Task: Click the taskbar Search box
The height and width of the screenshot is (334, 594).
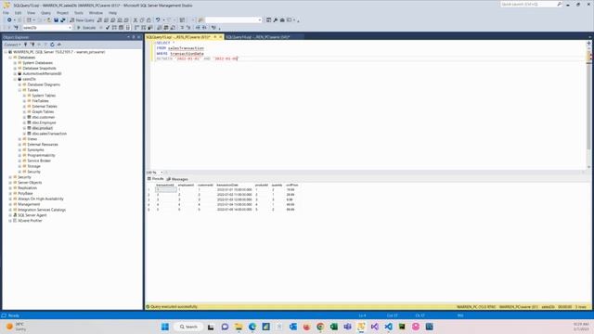Action: 188,327
